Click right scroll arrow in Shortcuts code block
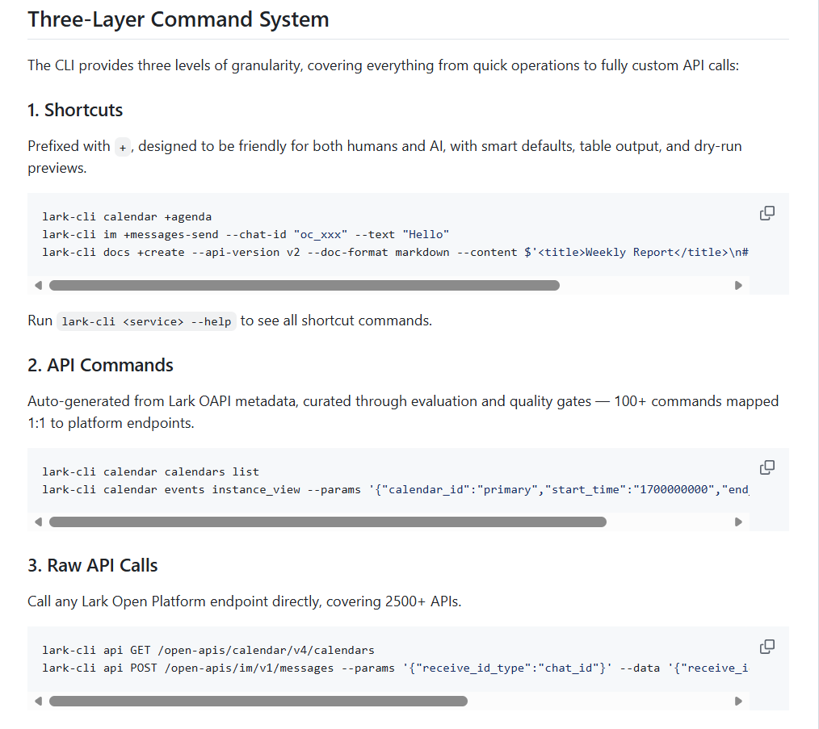Screen dimensions: 819x729 738,285
